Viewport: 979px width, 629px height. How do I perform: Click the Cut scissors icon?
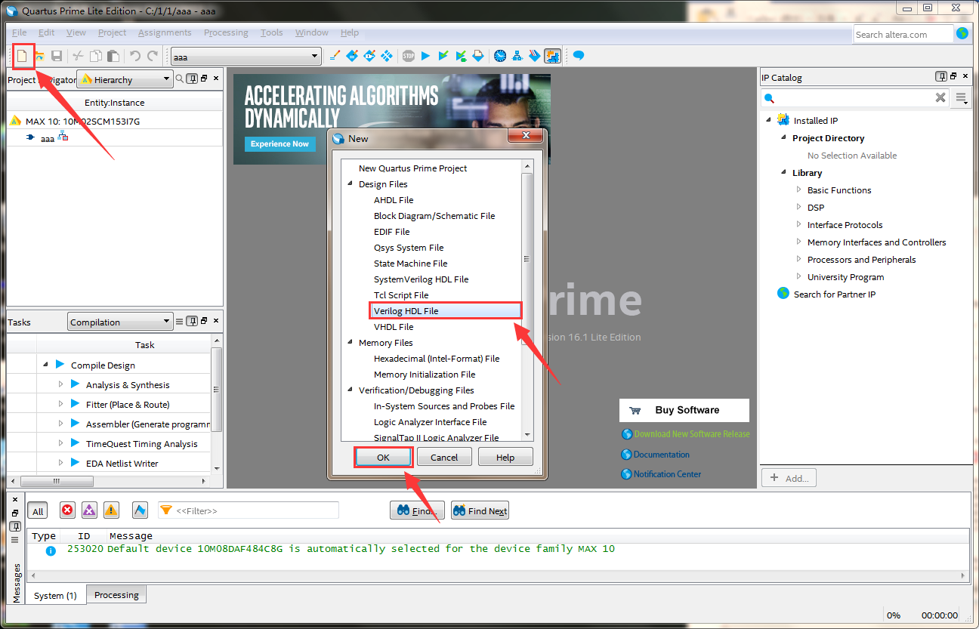(x=78, y=56)
